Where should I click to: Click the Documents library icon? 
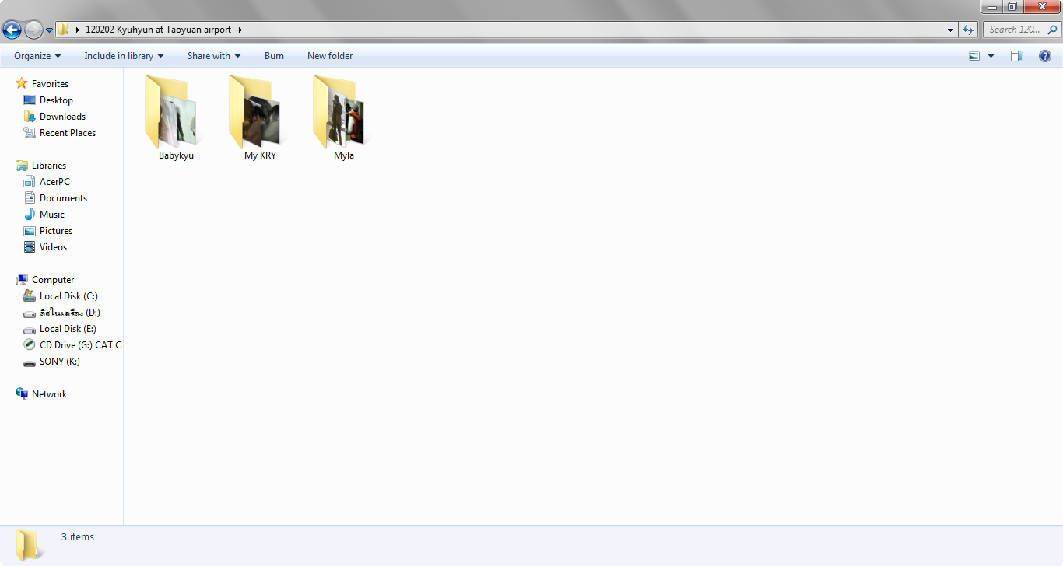coord(30,198)
